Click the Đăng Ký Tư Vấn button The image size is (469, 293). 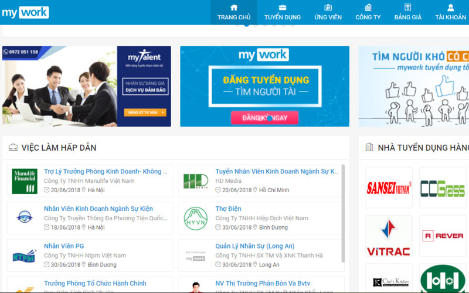point(145,113)
